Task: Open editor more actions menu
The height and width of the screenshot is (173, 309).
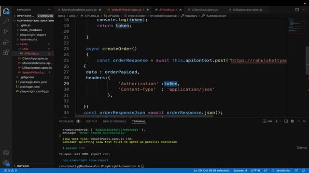Action: tap(303, 10)
